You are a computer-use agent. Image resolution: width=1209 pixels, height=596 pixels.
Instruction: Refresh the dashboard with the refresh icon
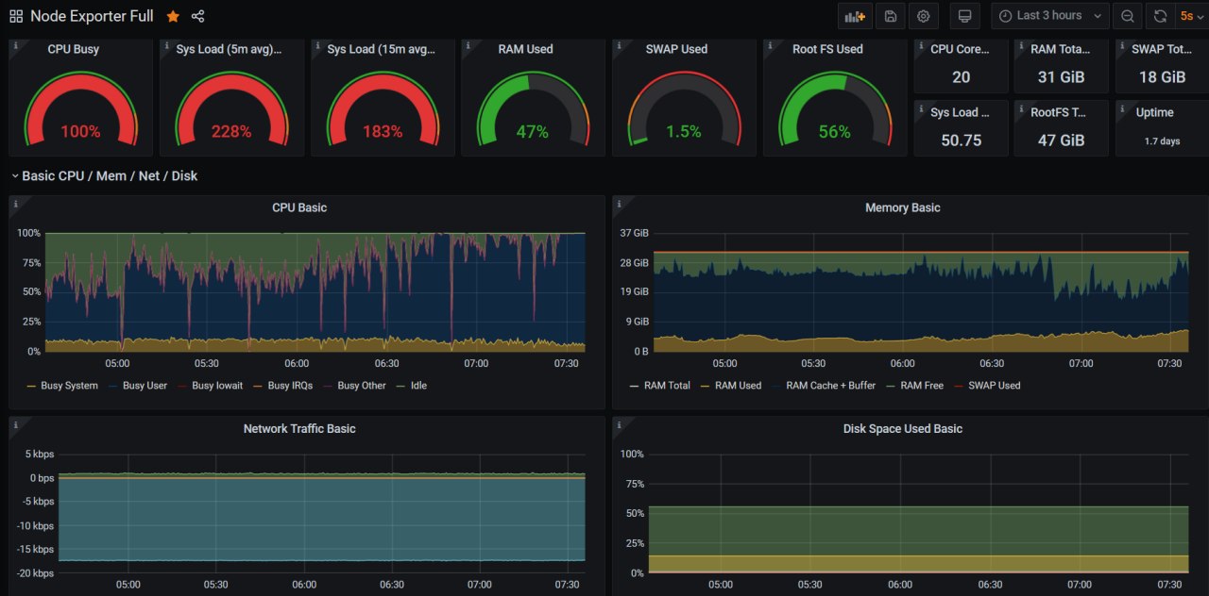(1160, 16)
